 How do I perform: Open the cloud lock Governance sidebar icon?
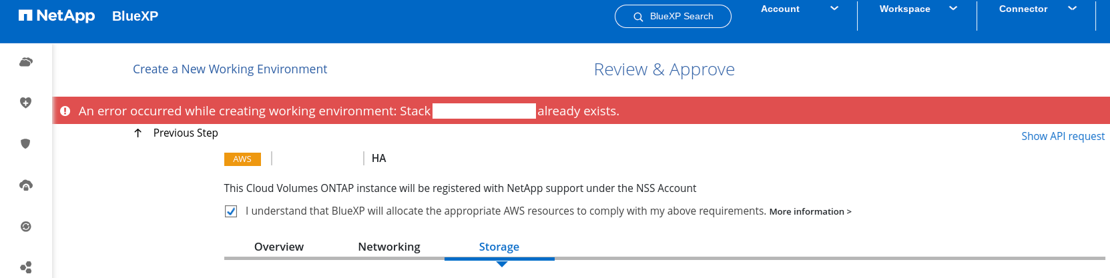(26, 185)
